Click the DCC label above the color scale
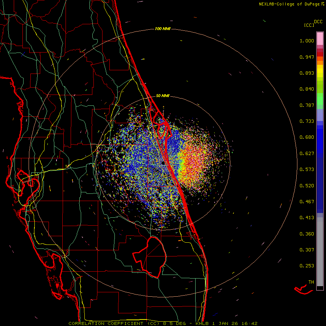This screenshot has height=326, width=326. tap(318, 22)
